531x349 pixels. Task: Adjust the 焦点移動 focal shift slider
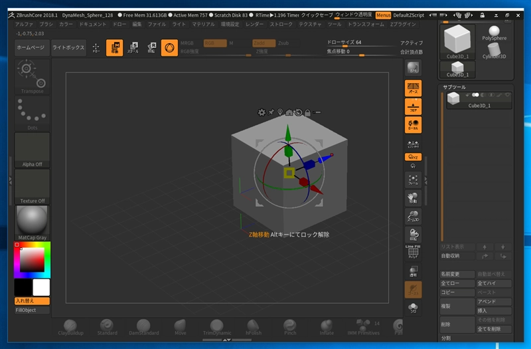[x=360, y=52]
